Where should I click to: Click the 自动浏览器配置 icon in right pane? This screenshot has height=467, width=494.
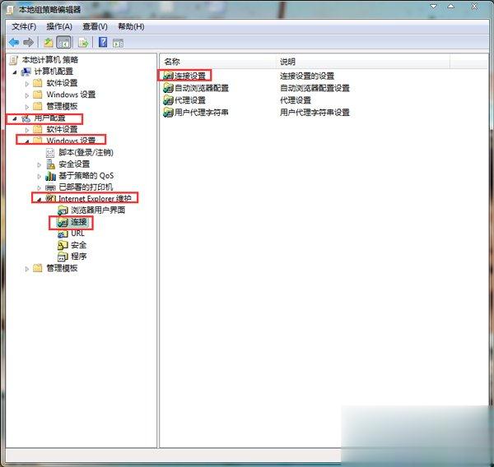tap(168, 88)
